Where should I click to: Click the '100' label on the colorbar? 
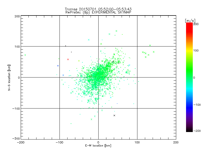196,50
